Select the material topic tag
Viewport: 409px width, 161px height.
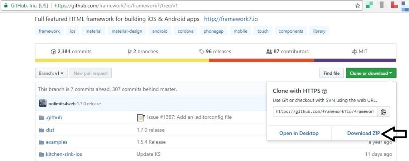(x=93, y=31)
